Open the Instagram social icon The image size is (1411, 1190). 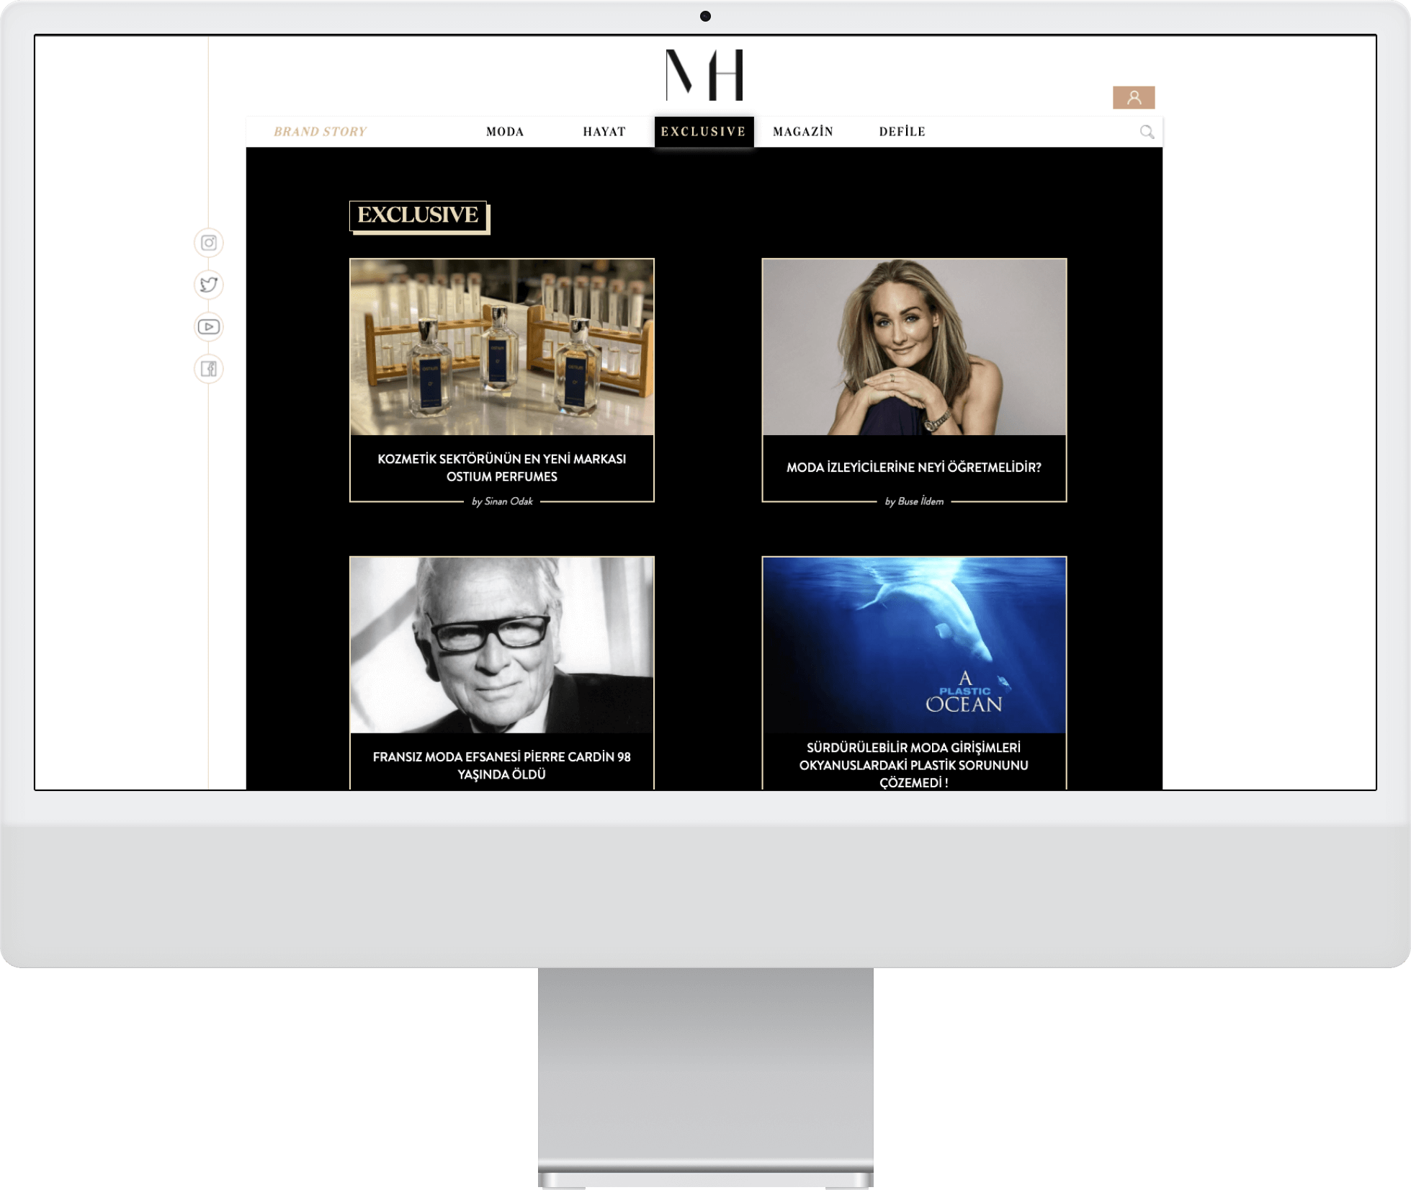(209, 243)
